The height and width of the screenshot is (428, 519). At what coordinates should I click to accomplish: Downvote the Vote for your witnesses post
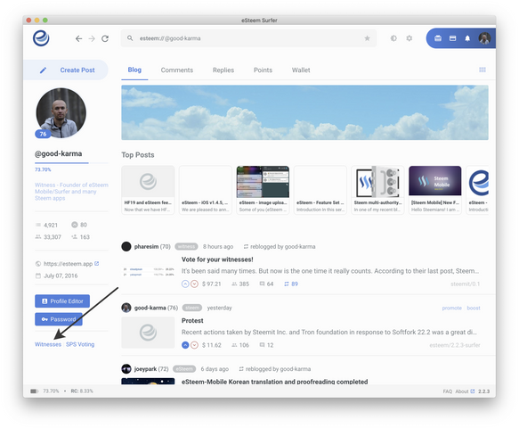[195, 284]
